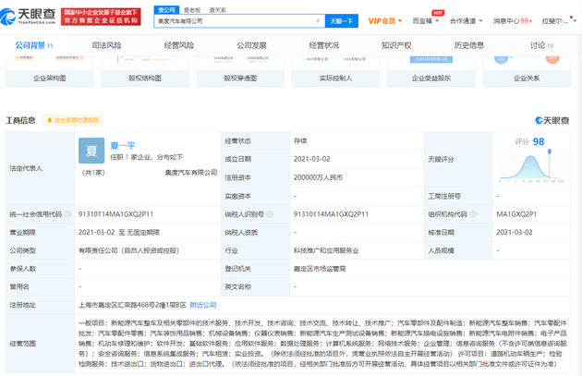Viewport: 582px width, 376px height.
Task: Switch to the 司法风险 tab
Action: 106,44
